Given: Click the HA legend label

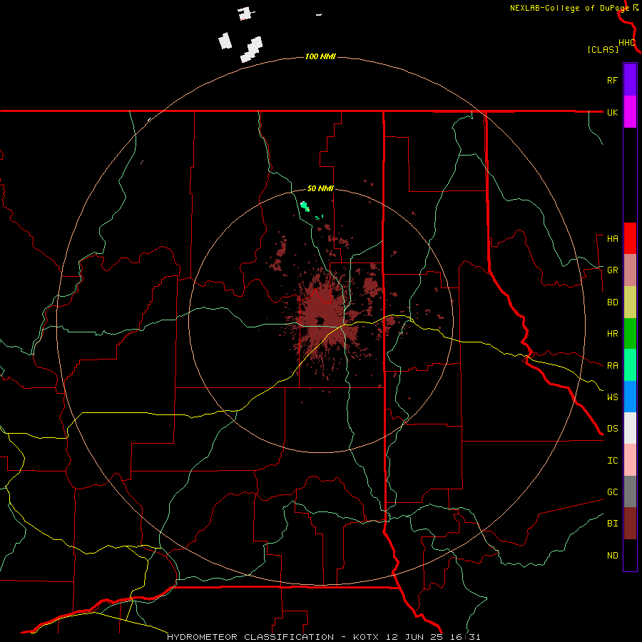Looking at the screenshot, I should click(x=612, y=239).
